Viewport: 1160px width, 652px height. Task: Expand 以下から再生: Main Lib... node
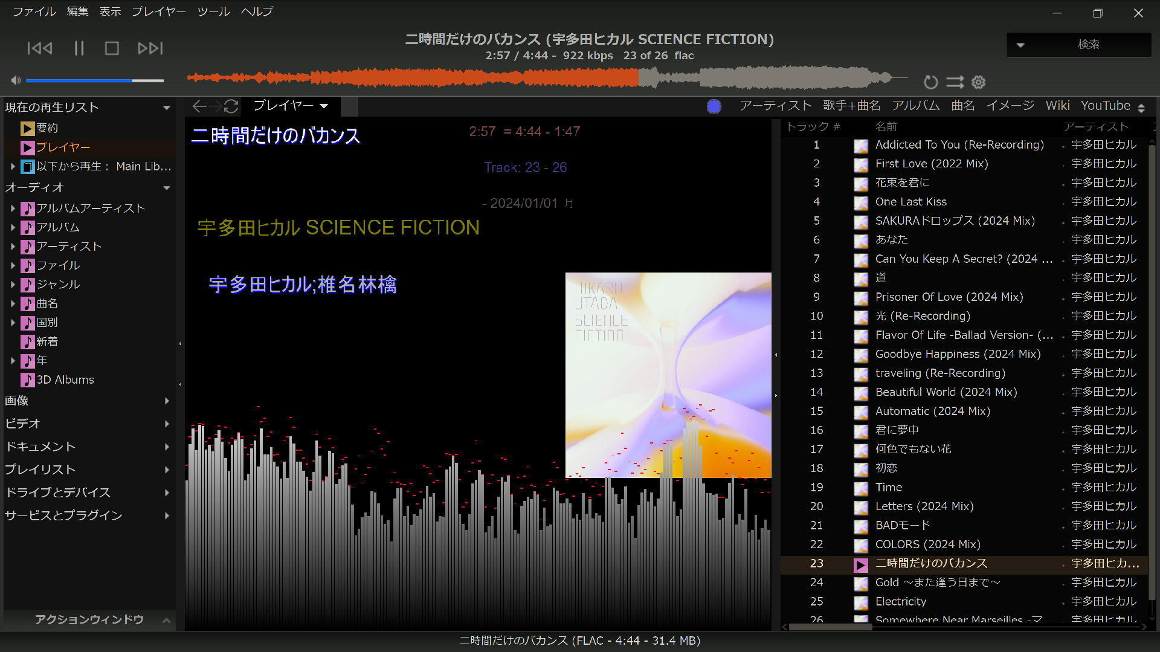coord(13,166)
